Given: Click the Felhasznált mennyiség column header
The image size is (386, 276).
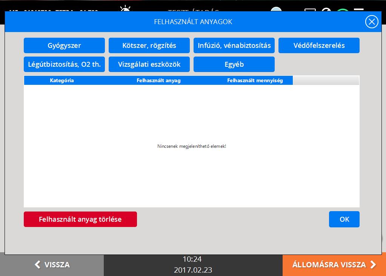Looking at the screenshot, I should pyautogui.click(x=255, y=80).
